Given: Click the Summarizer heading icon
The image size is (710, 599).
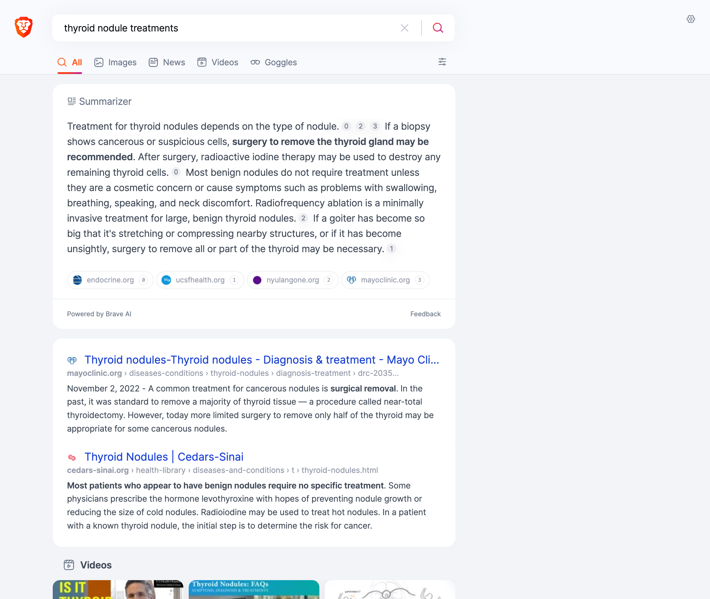Looking at the screenshot, I should (x=72, y=101).
